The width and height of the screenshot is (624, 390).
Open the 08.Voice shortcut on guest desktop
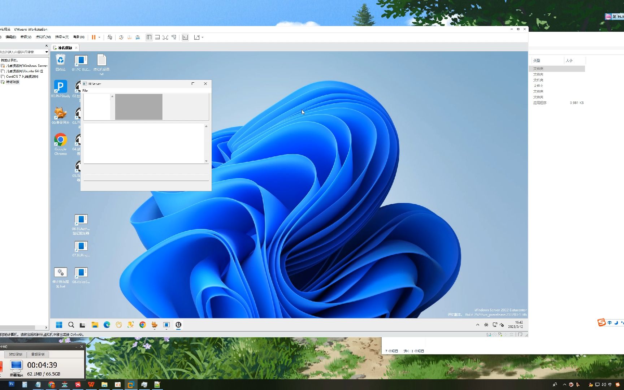coord(81,276)
